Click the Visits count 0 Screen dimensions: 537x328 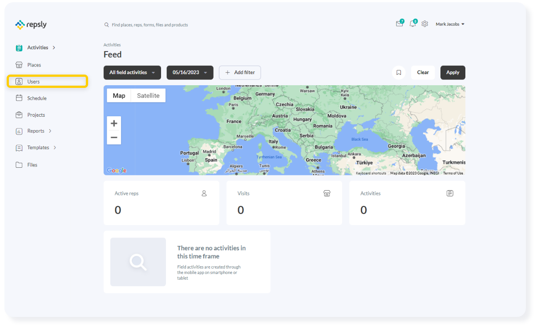[241, 210]
